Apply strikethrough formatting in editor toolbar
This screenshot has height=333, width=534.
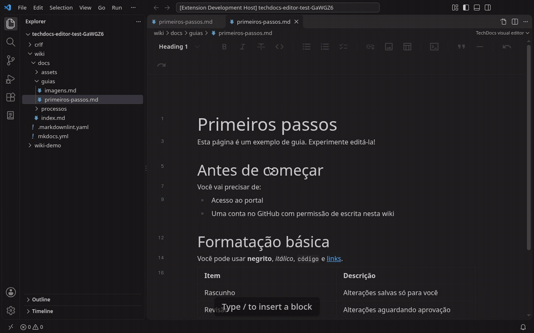tap(261, 47)
